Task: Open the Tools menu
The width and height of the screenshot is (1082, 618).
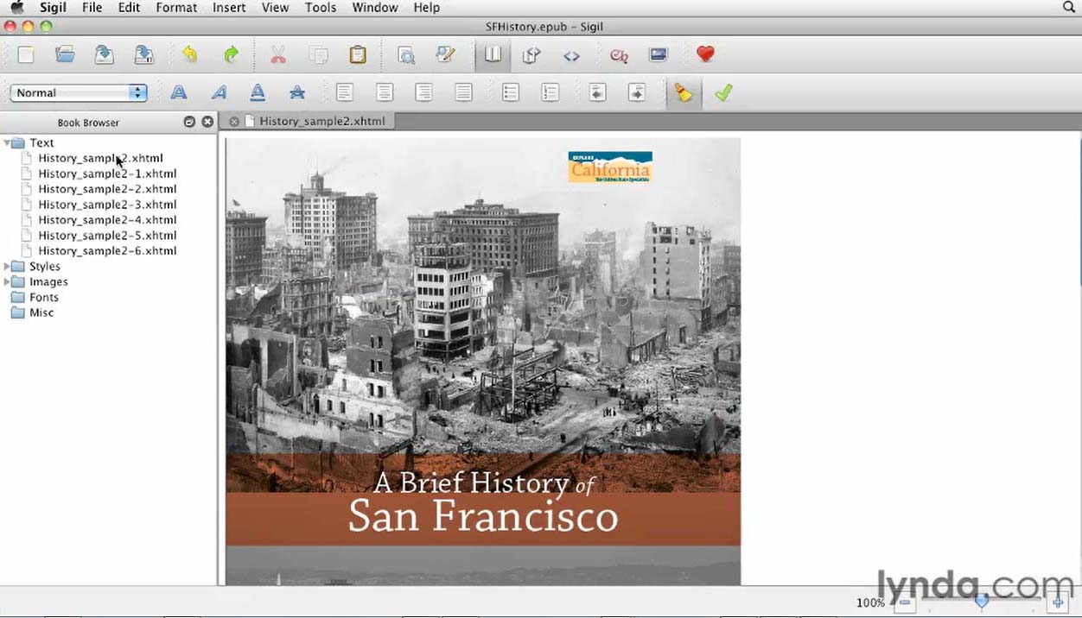Action: click(x=320, y=8)
